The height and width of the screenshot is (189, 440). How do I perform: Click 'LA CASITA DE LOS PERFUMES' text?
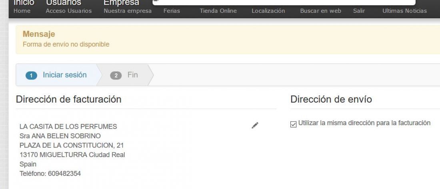[68, 127]
